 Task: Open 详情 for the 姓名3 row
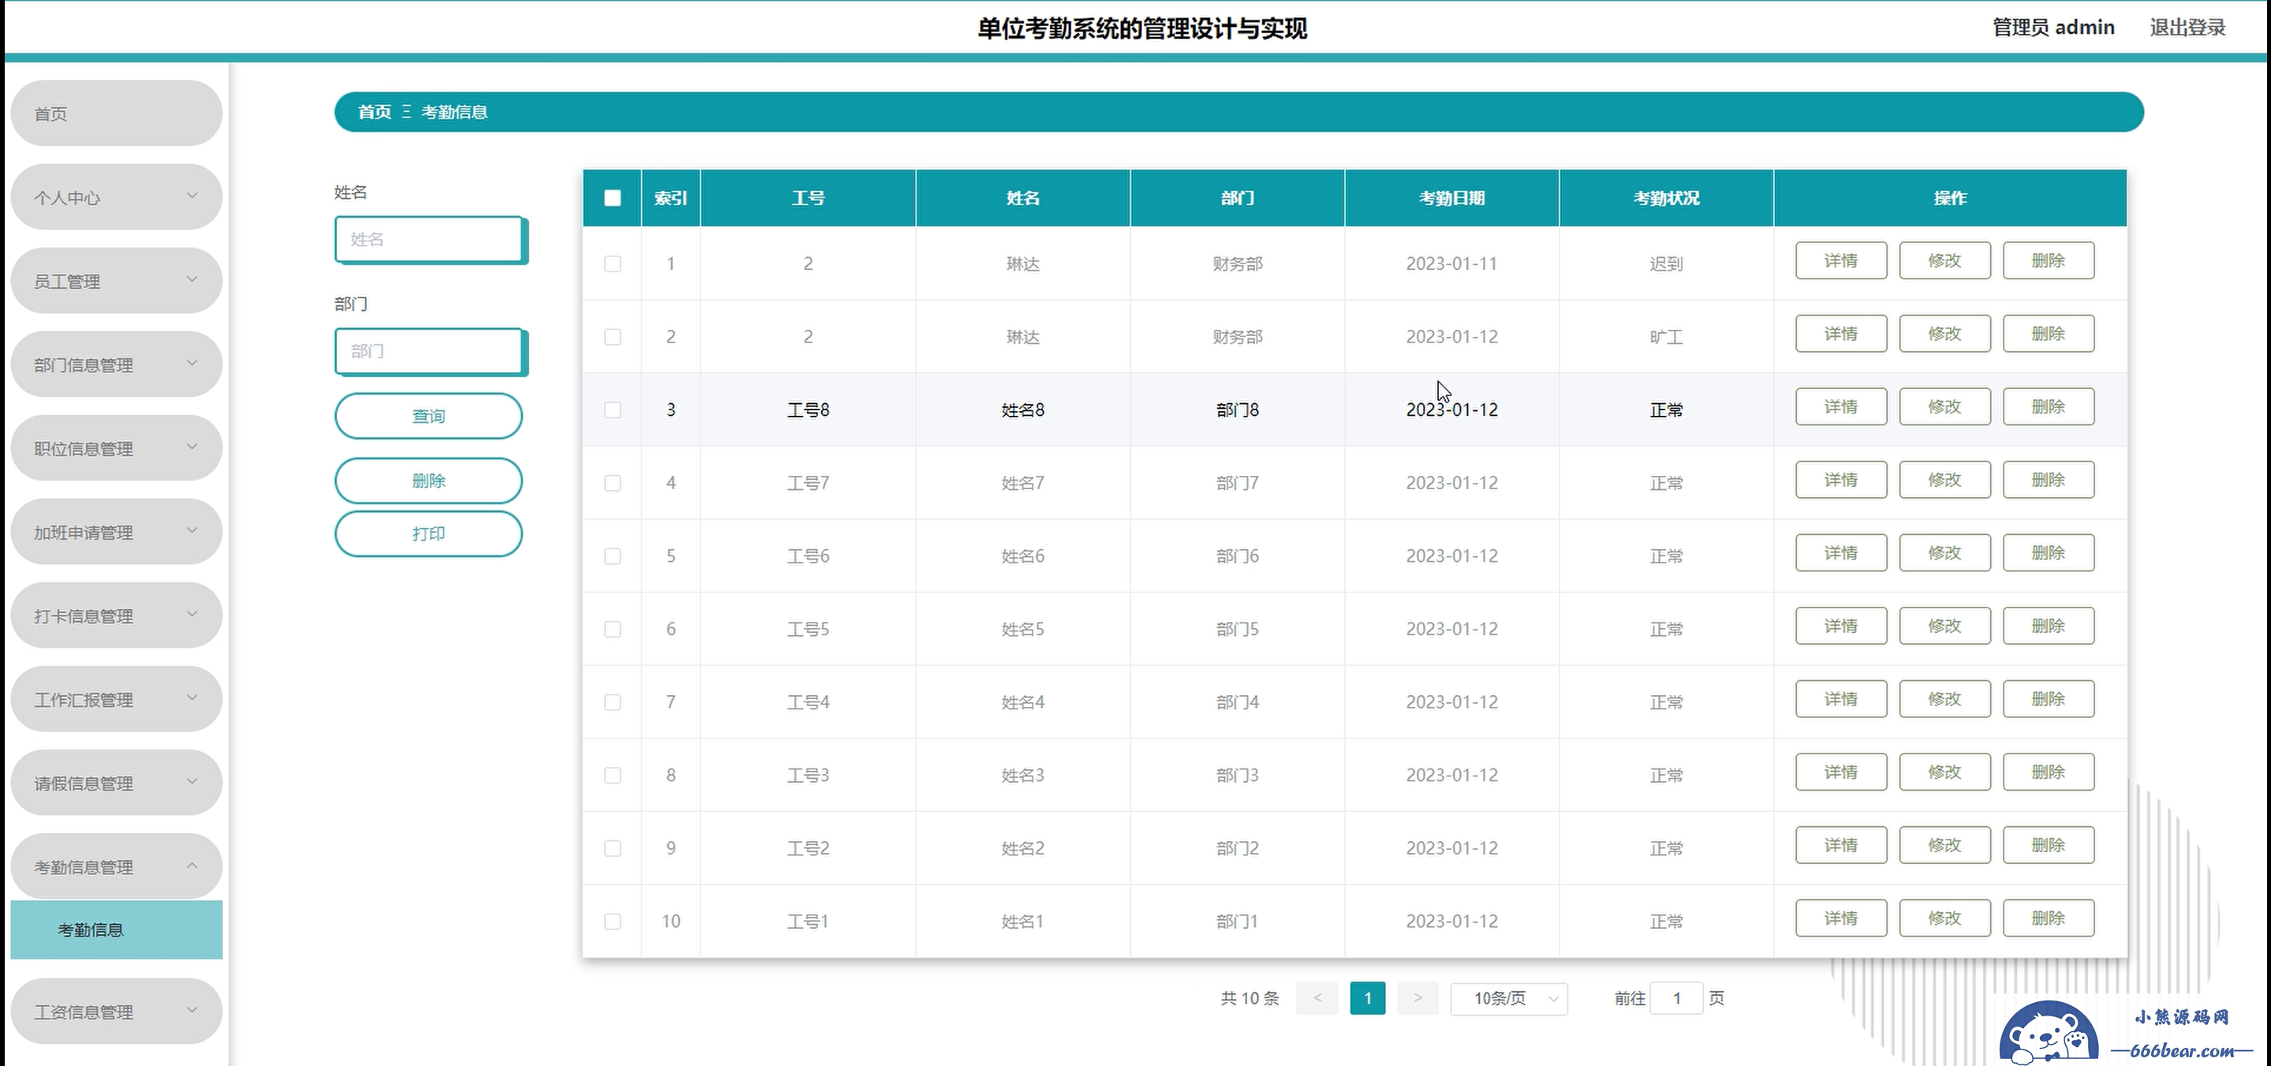click(1841, 772)
